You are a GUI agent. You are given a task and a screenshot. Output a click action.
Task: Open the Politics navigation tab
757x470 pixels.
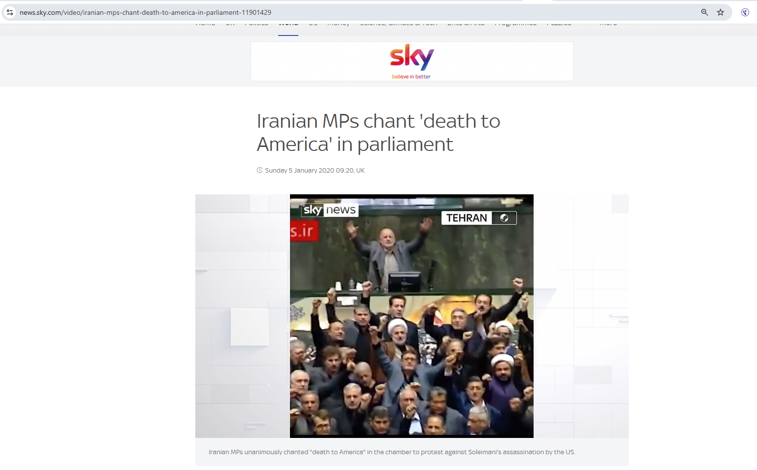256,24
